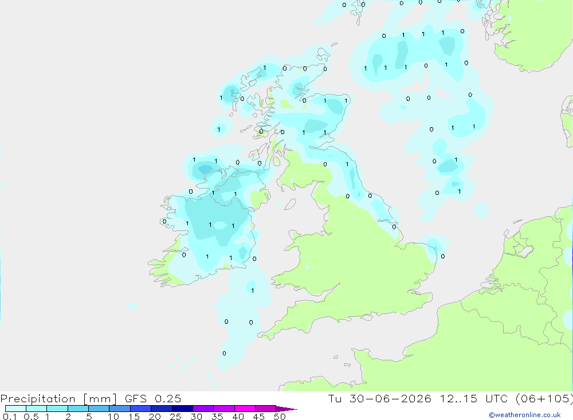Click the '20' legend scale value
Viewport: 573px width, 420px height.
tap(155, 417)
